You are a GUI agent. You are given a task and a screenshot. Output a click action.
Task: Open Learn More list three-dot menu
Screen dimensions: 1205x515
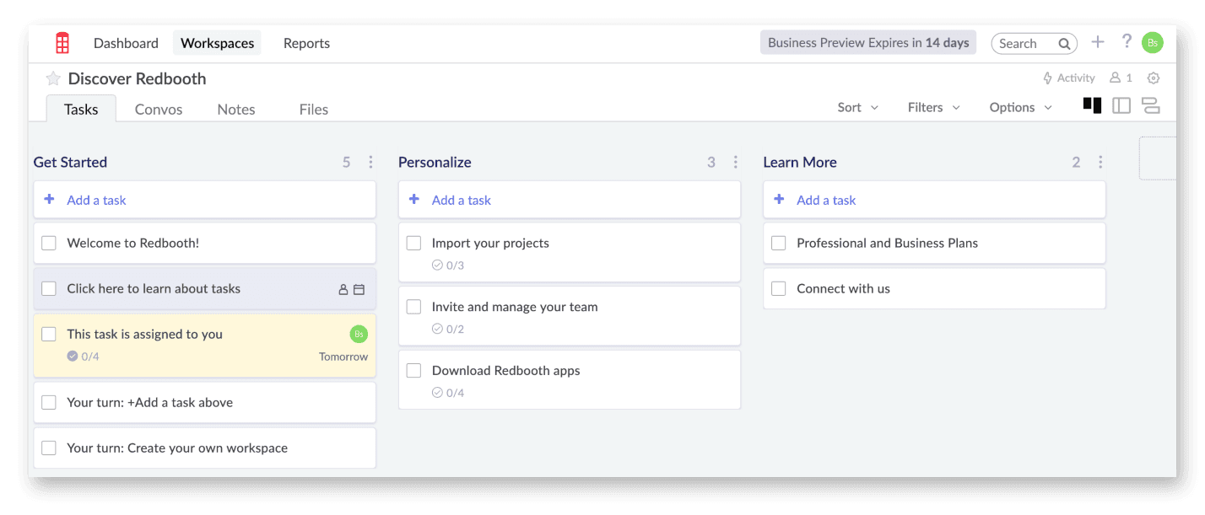coord(1100,162)
